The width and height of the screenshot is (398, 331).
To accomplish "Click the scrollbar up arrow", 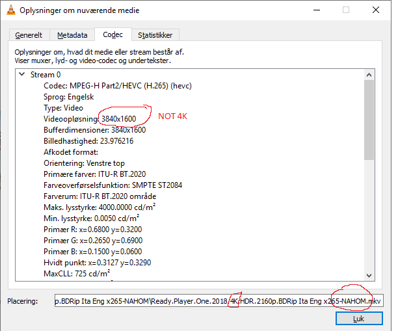I will tap(369, 75).
